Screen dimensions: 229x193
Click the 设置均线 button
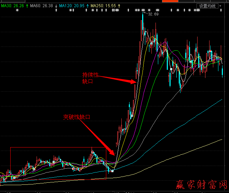tap(207, 6)
